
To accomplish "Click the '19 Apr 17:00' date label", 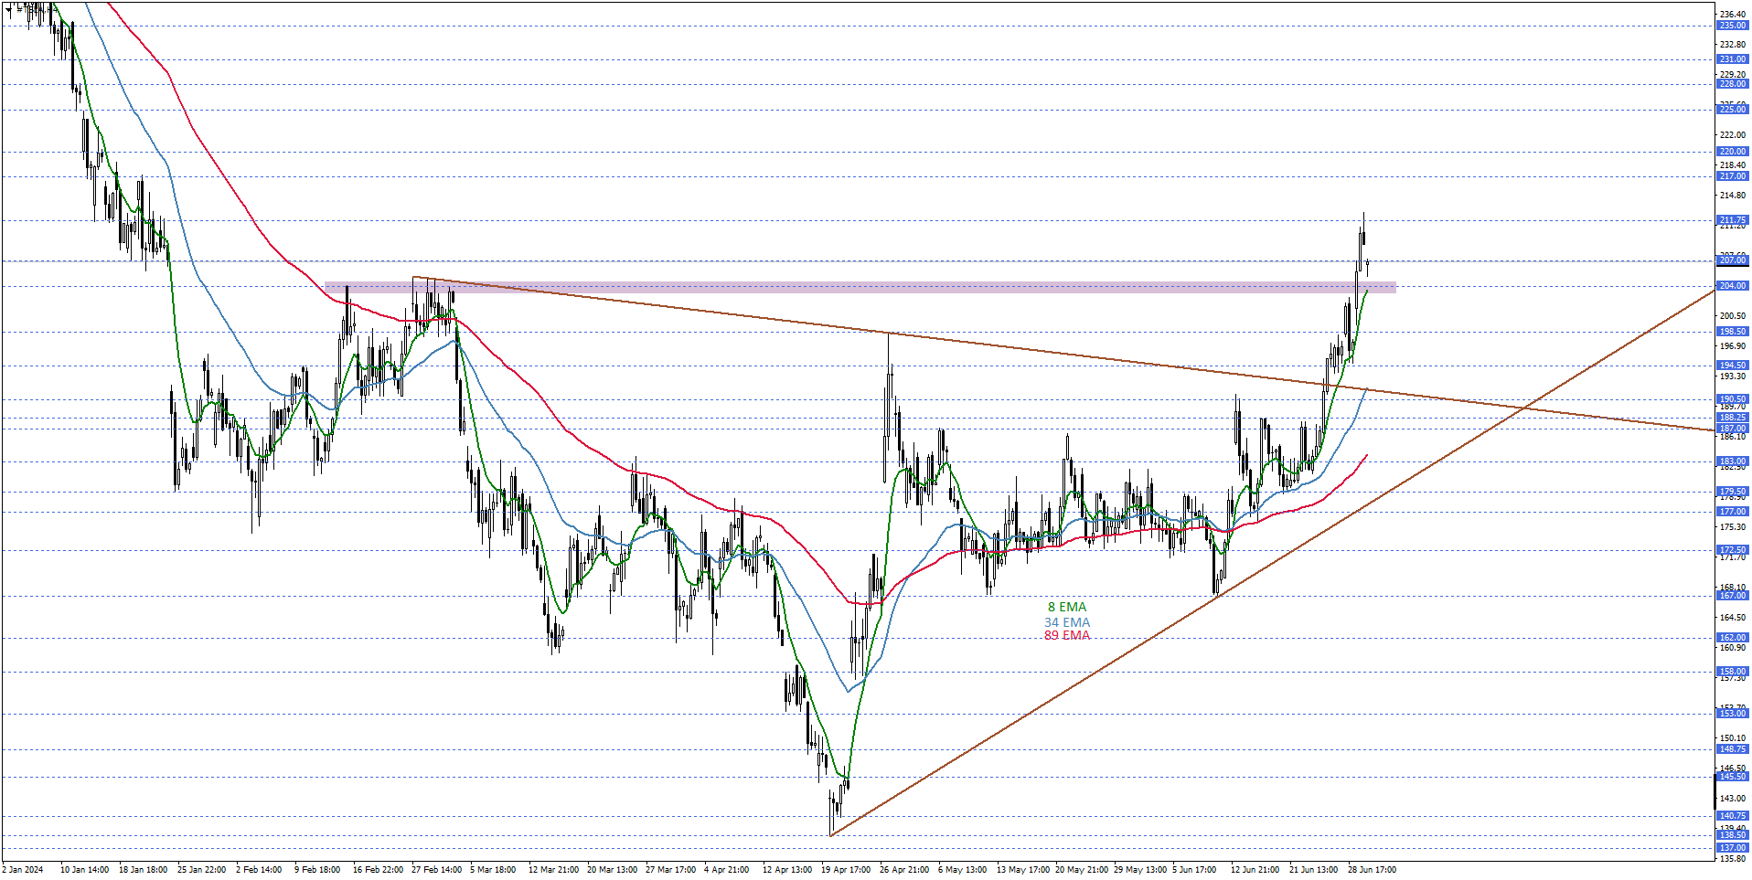I will [x=846, y=870].
